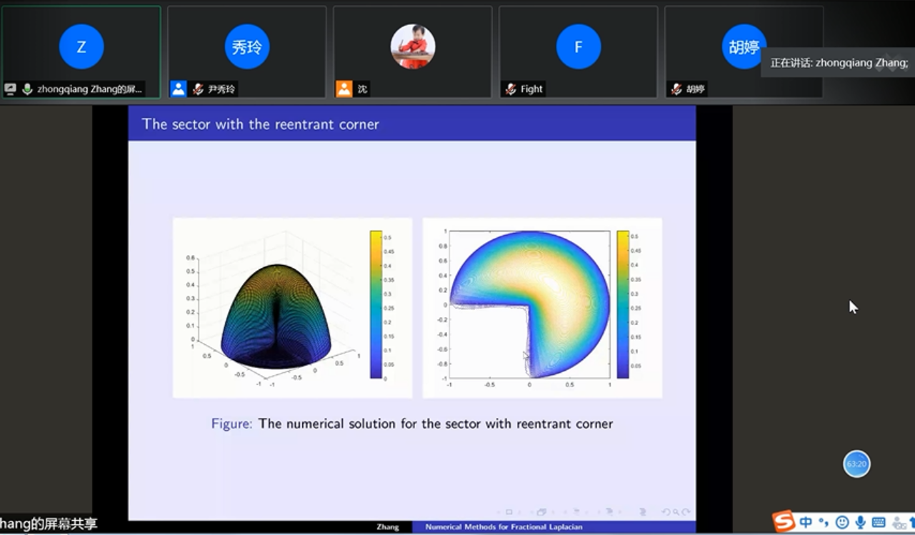Click the colorbar of the 3D surface plot
The height and width of the screenshot is (535, 915).
pos(377,304)
